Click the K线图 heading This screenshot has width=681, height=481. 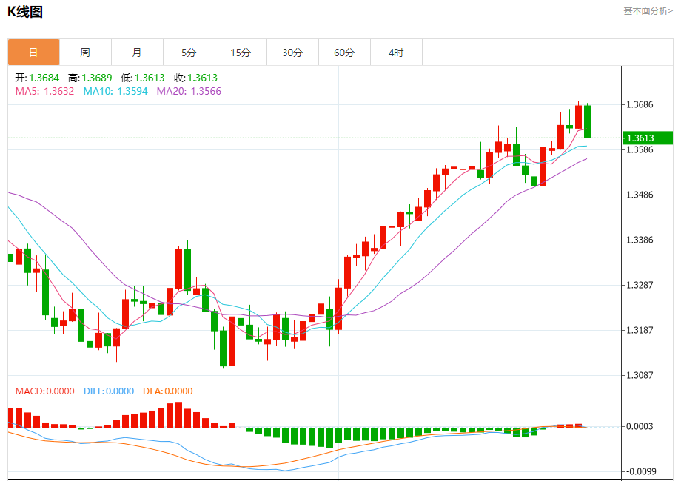25,12
